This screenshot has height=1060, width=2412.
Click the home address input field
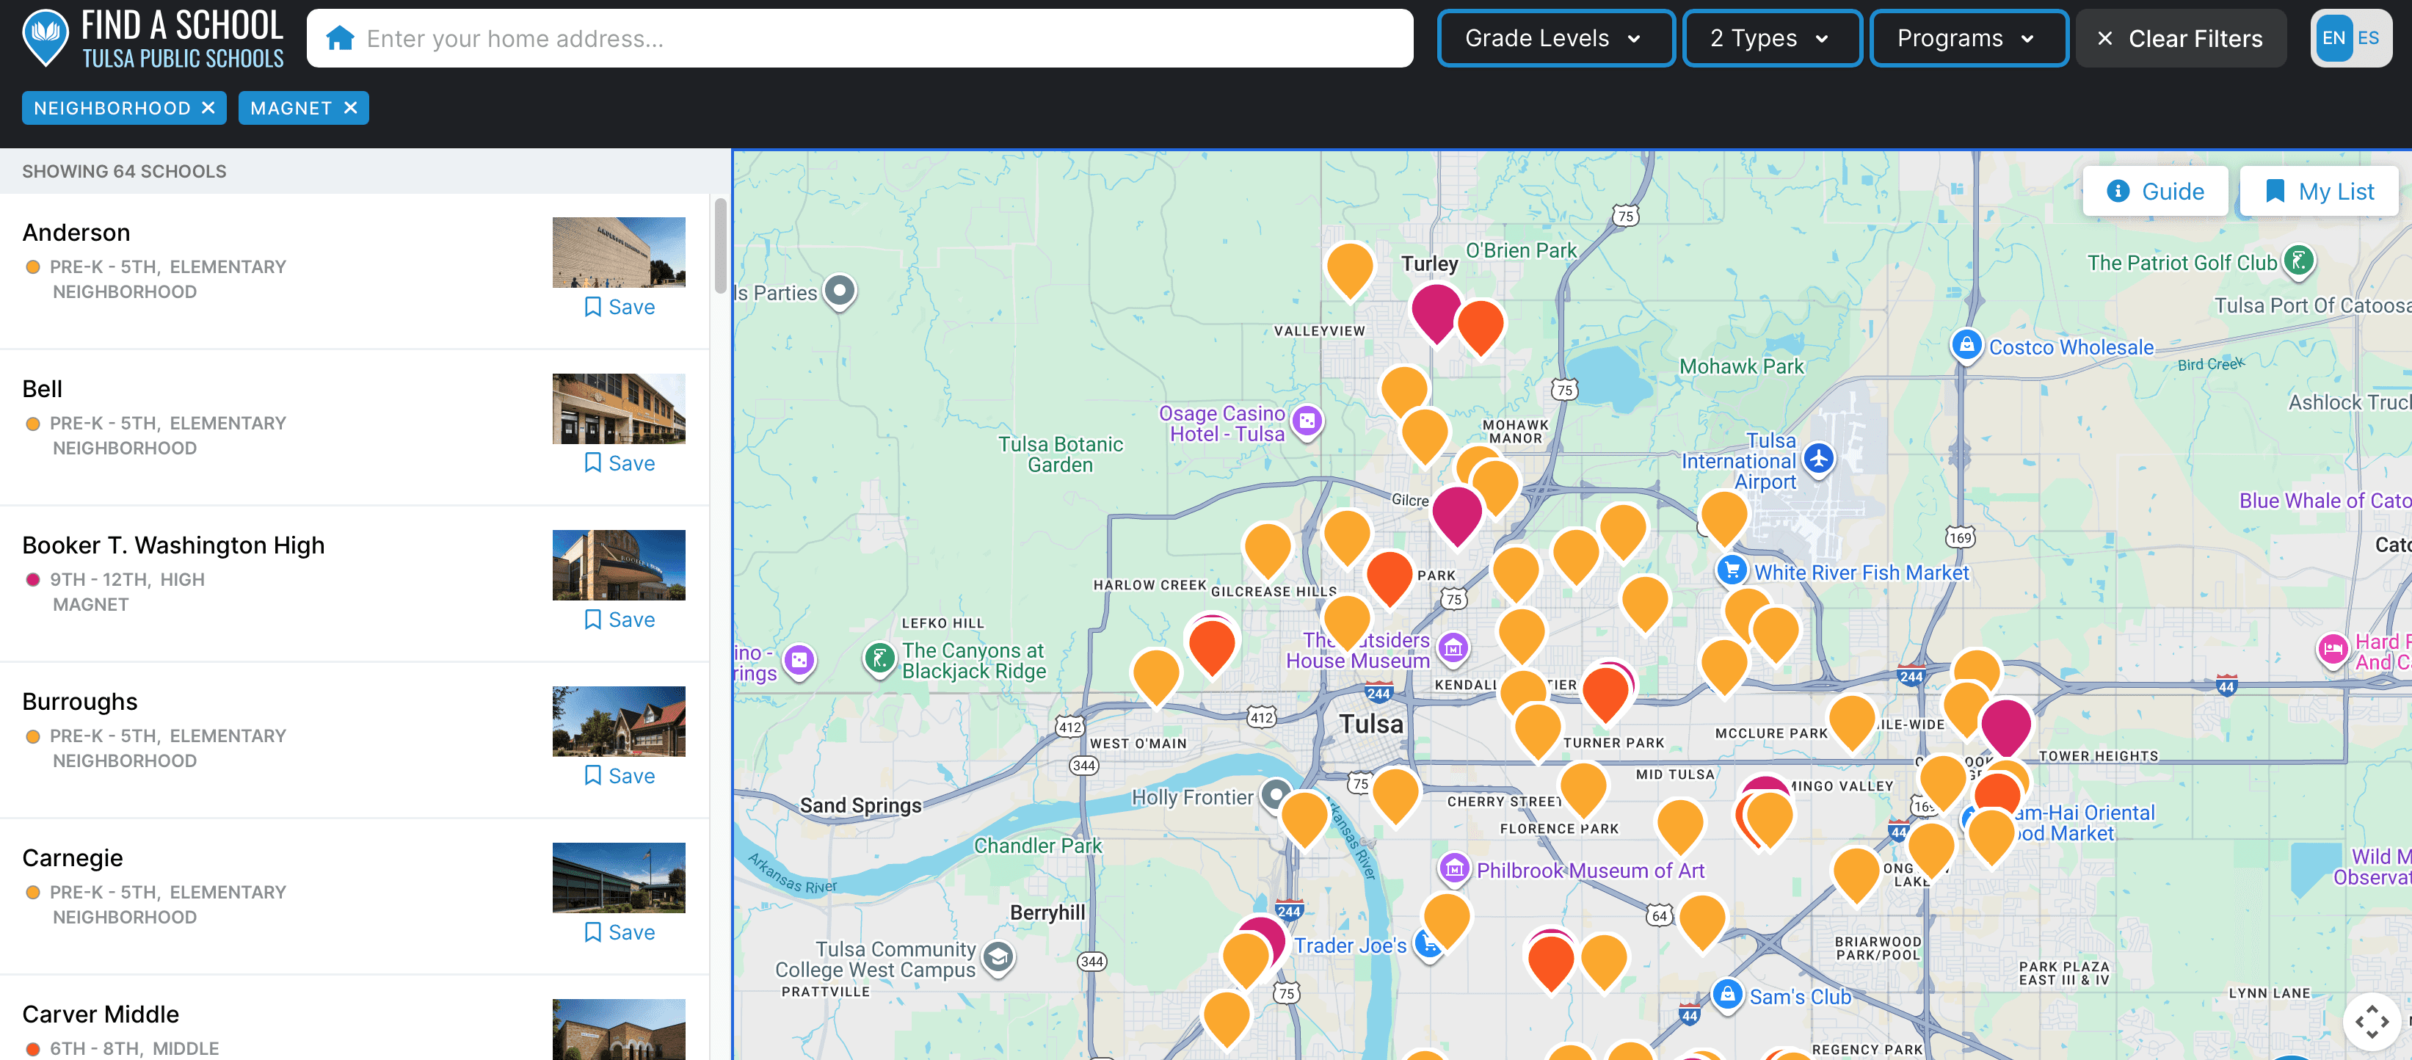(860, 38)
